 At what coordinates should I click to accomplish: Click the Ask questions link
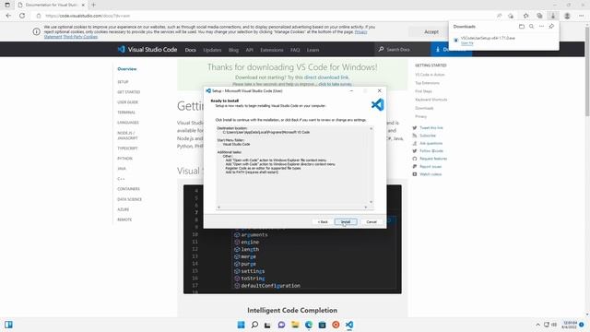(x=431, y=143)
